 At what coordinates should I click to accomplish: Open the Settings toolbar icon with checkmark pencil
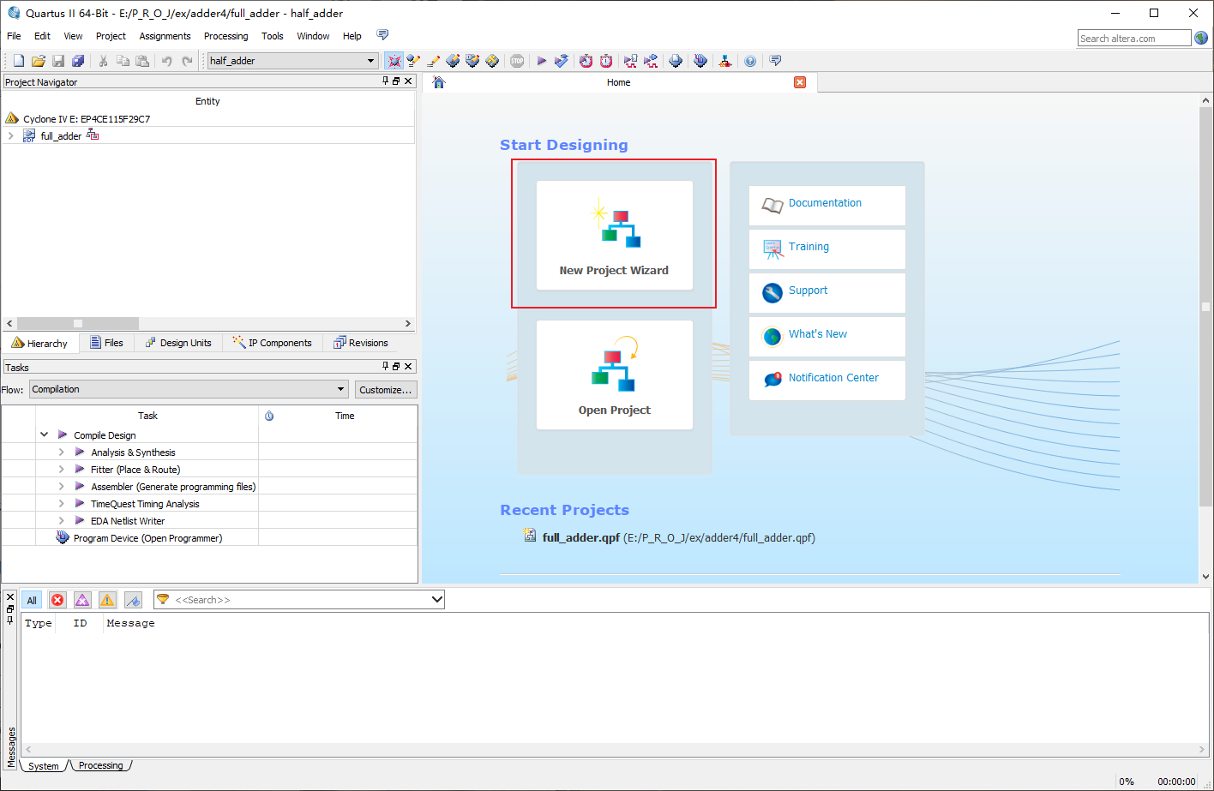[x=413, y=61]
